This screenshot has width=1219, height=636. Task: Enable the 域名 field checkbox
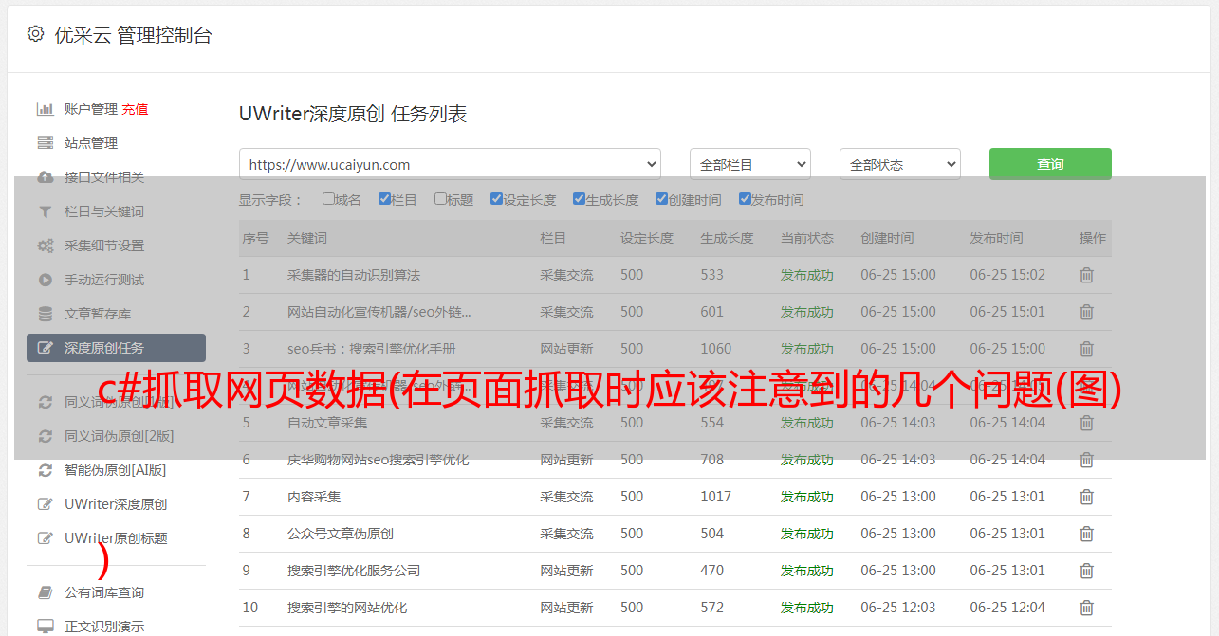[328, 199]
